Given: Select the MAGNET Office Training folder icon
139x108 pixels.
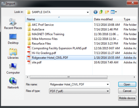Looking at the screenshot, I should pos(29,34).
